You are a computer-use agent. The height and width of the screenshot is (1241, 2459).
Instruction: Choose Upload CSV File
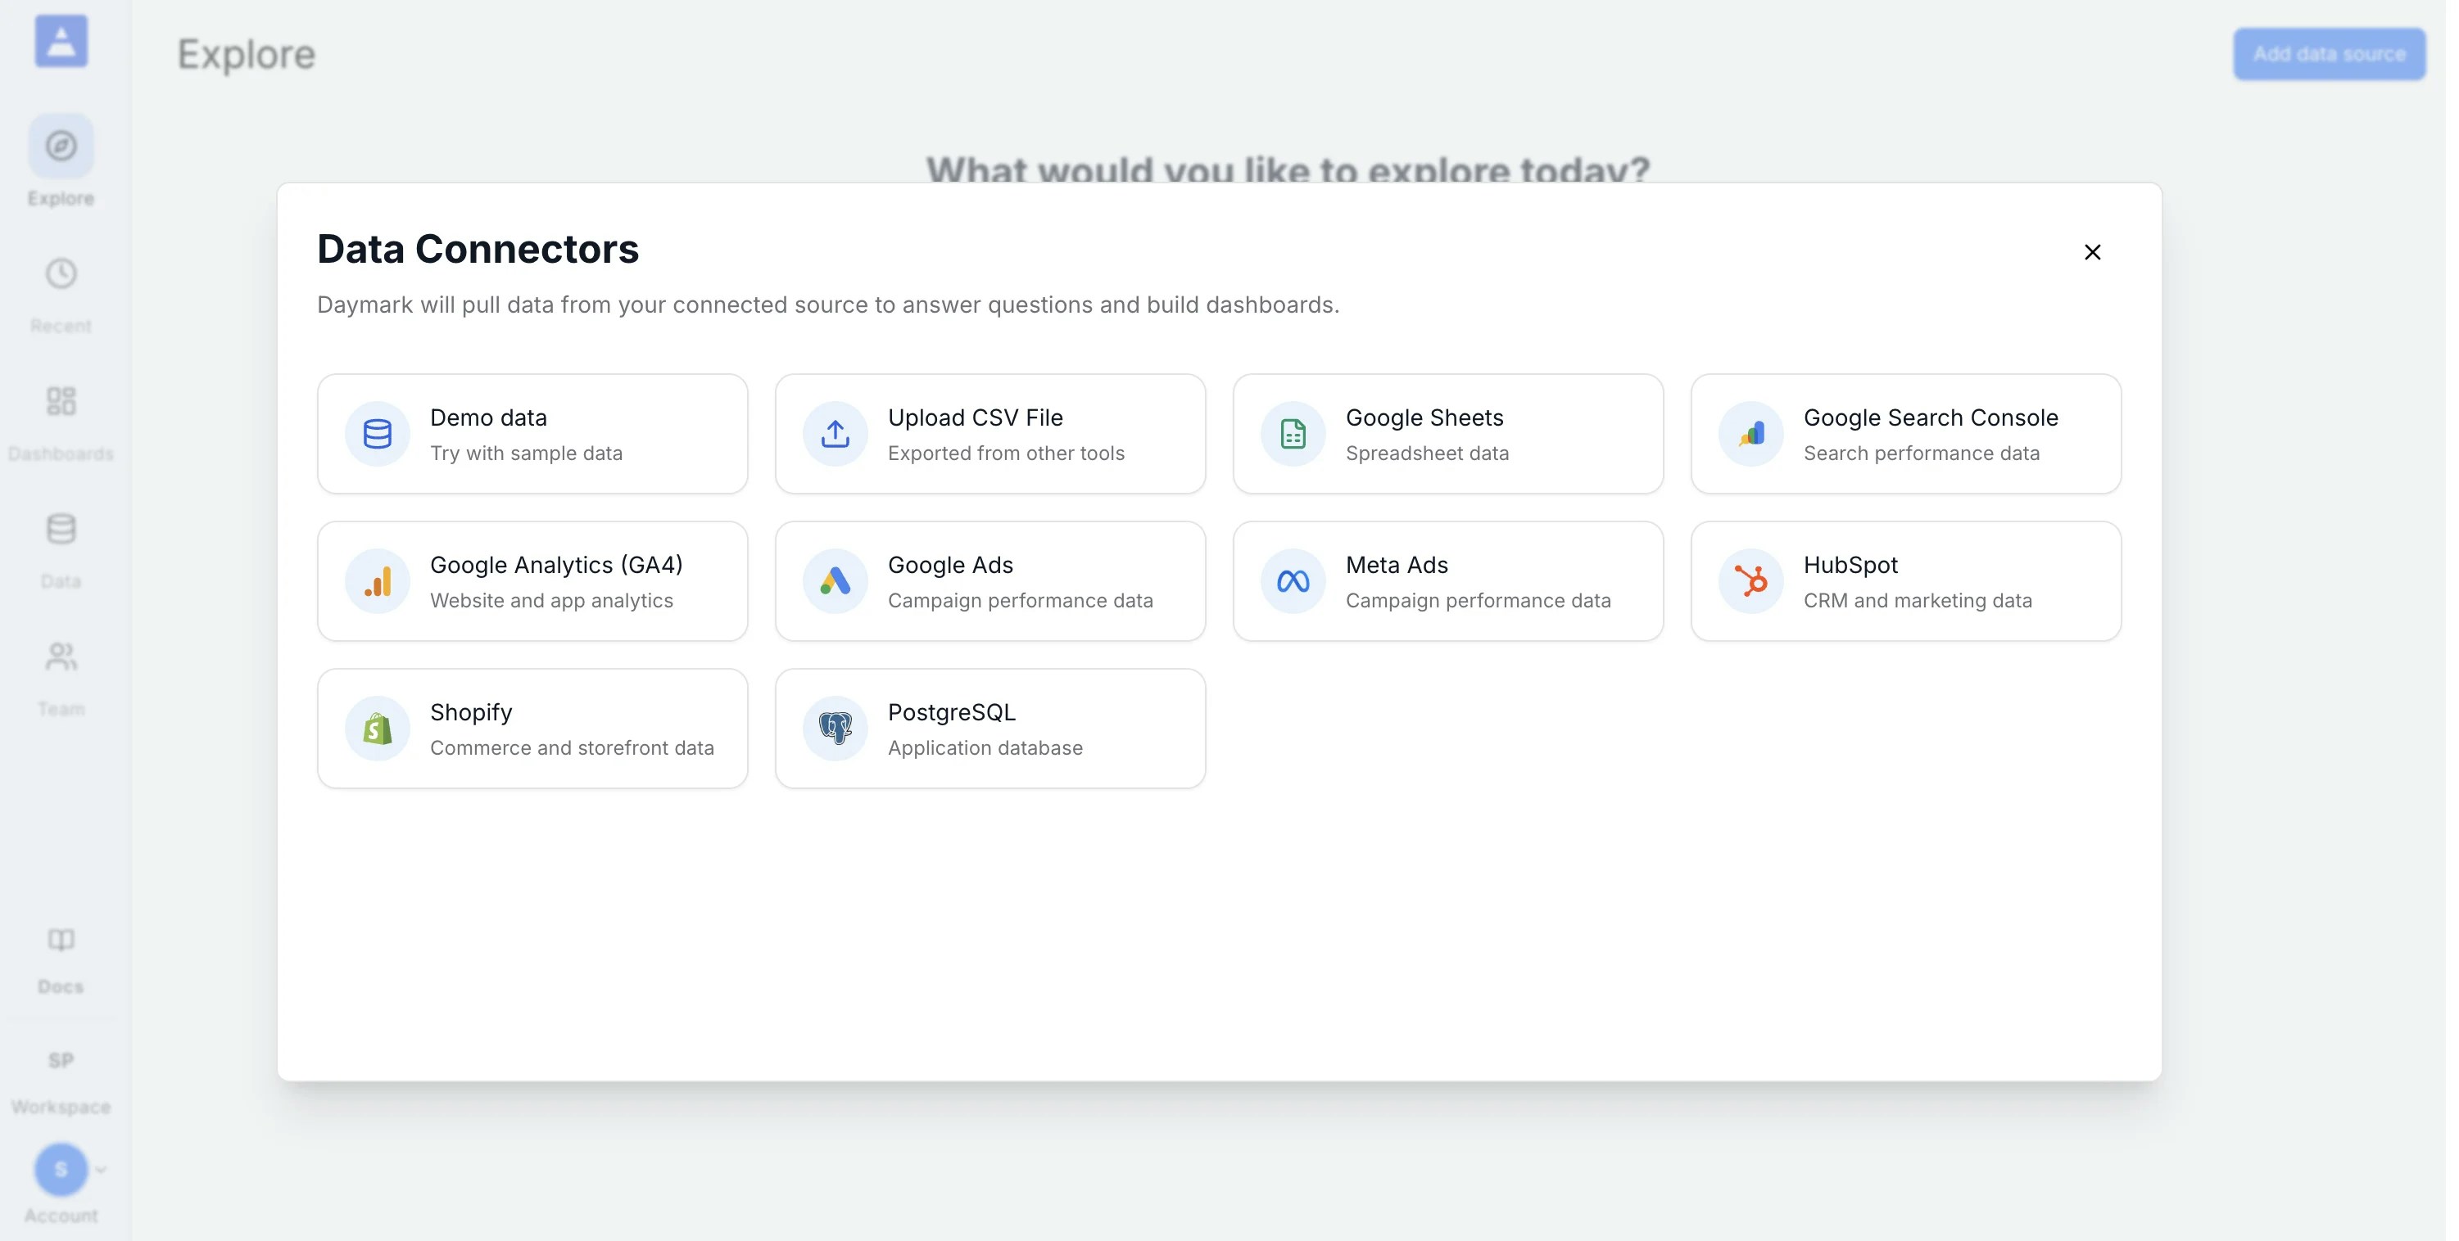coord(989,433)
